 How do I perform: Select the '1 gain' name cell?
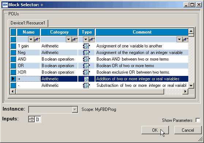(29, 46)
